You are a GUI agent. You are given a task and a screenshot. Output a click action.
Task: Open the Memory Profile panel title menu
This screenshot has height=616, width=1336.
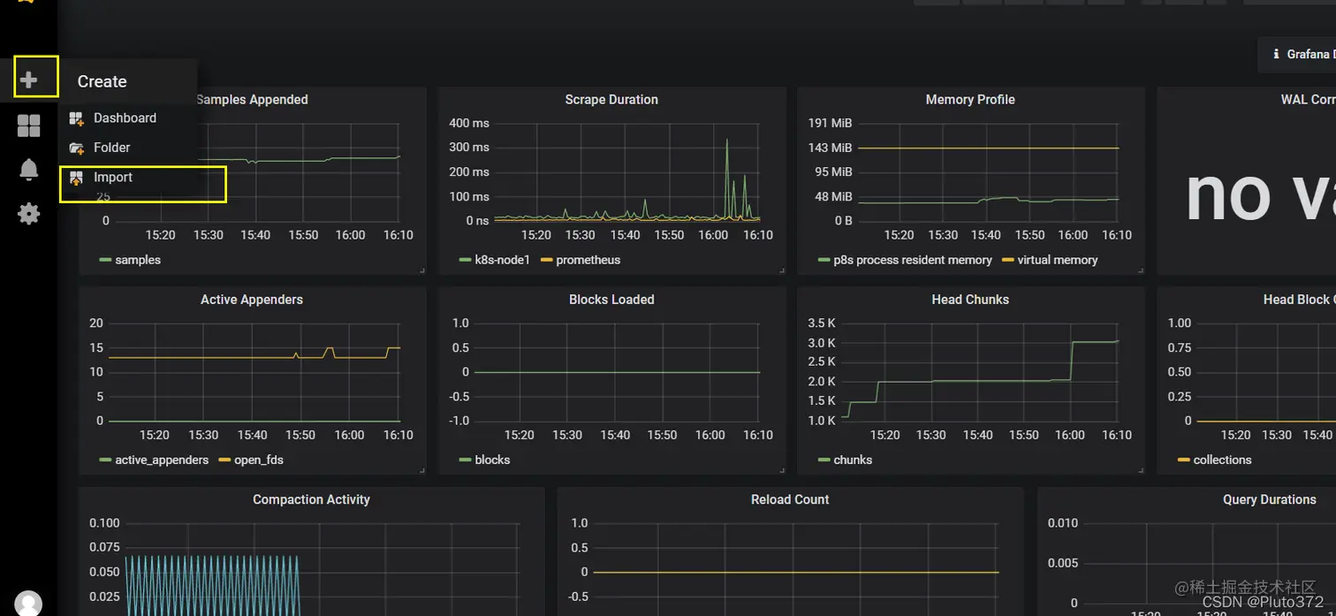click(x=970, y=100)
